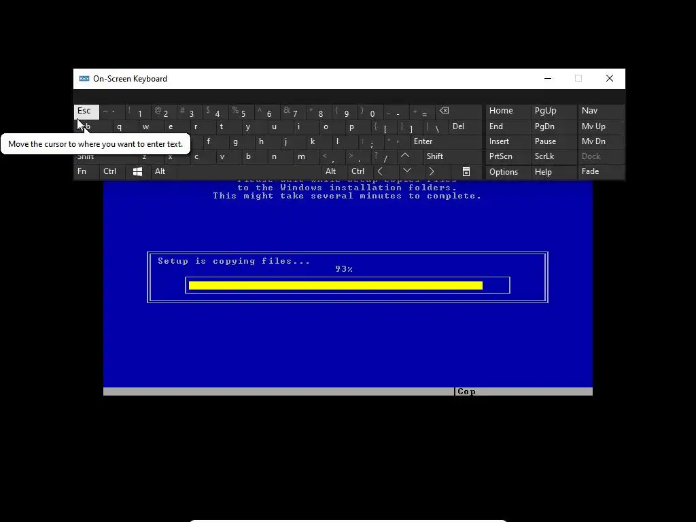This screenshot has height=522, width=696.
Task: Toggle the Shift key beside the up arrow
Action: pyautogui.click(x=452, y=156)
